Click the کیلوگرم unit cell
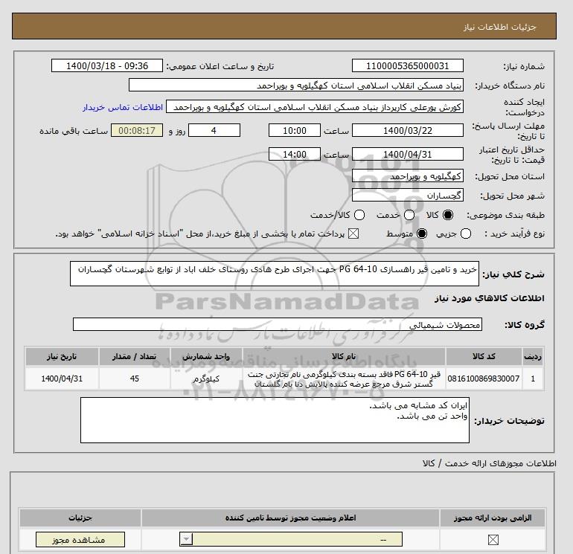 206,379
